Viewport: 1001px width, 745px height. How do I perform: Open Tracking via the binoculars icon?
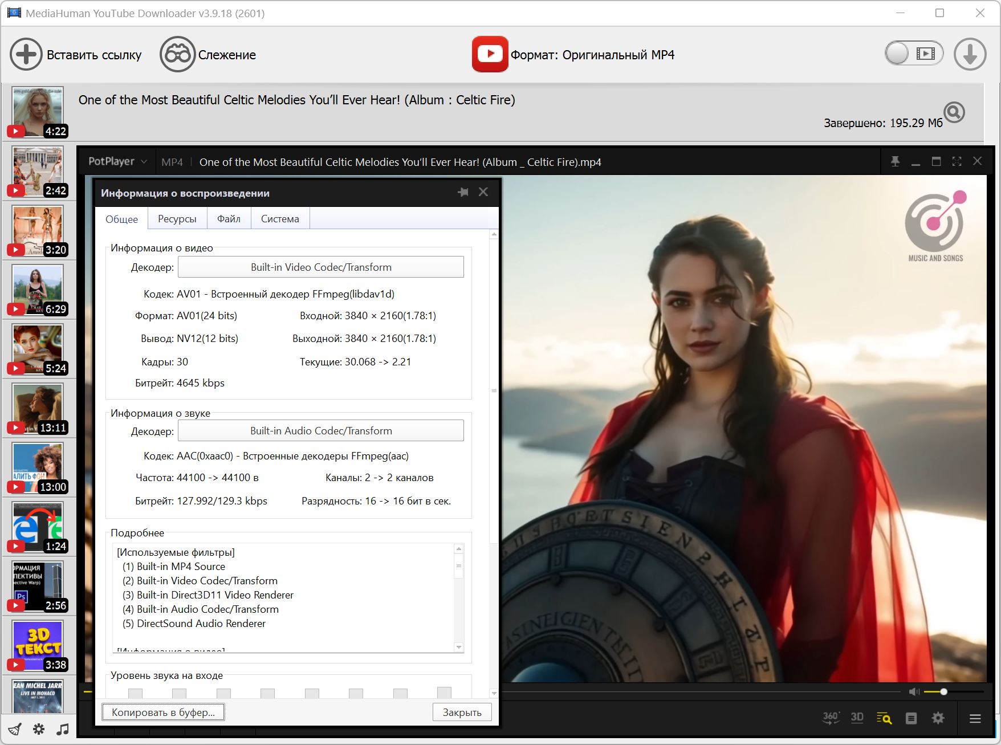coord(177,55)
